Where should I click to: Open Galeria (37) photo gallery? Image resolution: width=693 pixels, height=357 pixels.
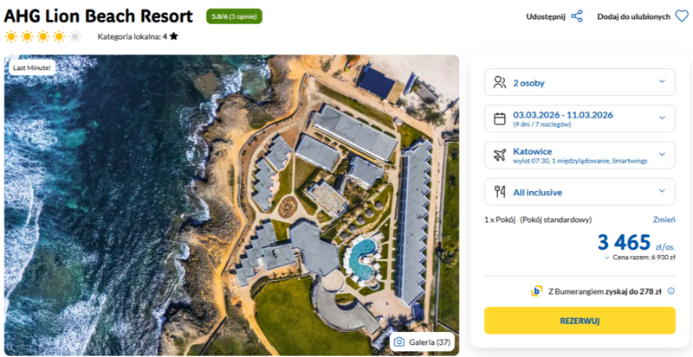click(x=424, y=342)
